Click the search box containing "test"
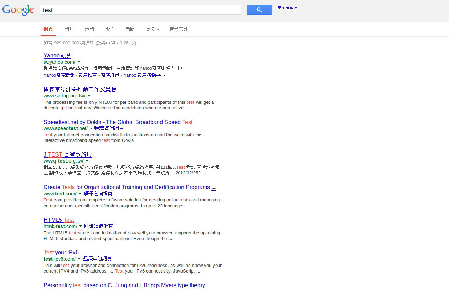 pyautogui.click(x=140, y=10)
